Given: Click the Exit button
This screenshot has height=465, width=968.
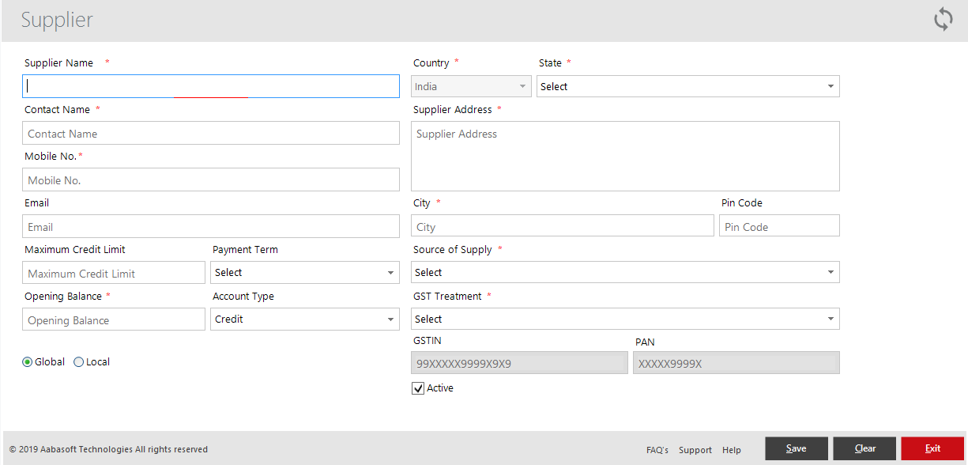Looking at the screenshot, I should click(x=932, y=448).
